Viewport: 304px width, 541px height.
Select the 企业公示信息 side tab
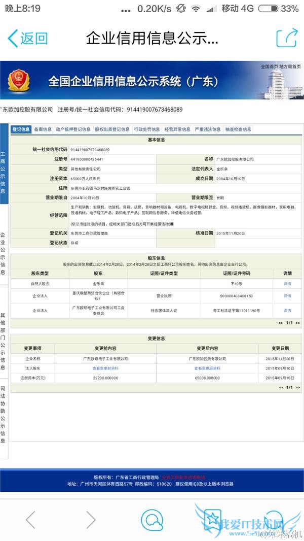click(4, 253)
